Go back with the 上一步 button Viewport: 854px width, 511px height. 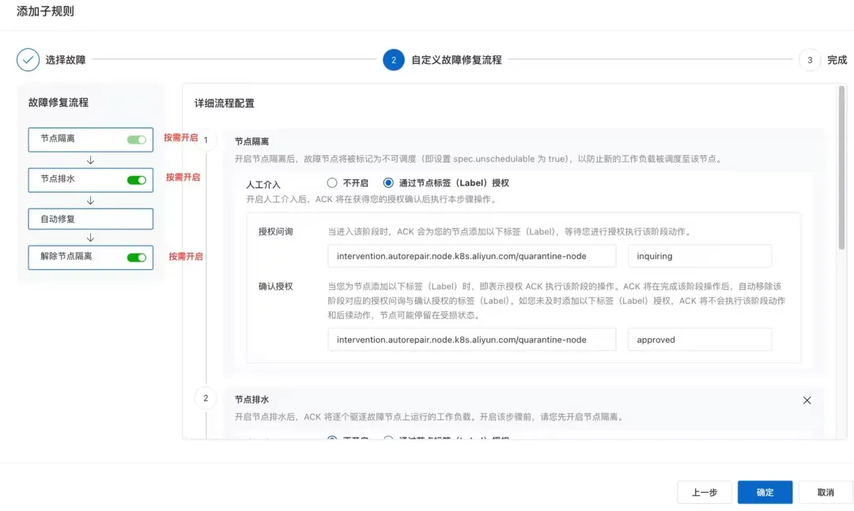705,493
